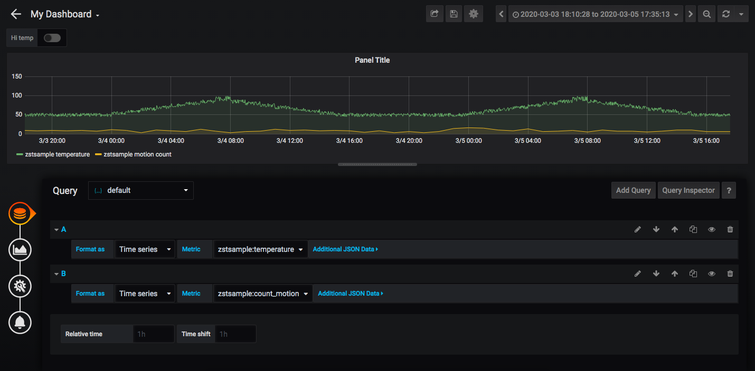
Task: Shift time range backward
Action: 502,14
